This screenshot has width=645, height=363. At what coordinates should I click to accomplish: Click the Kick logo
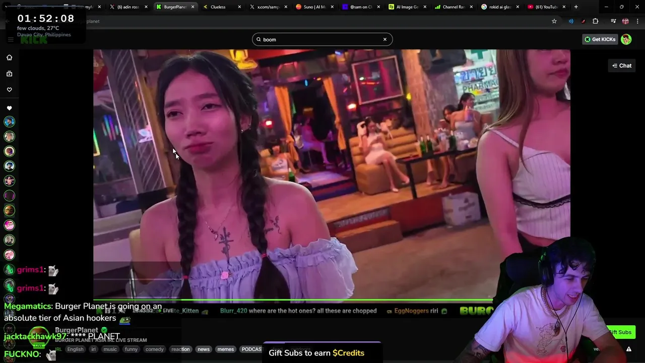pos(34,39)
